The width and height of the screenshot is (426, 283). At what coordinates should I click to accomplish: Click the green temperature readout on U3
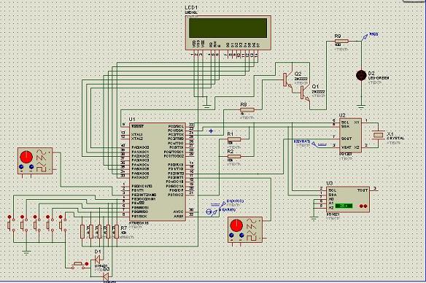click(x=344, y=206)
